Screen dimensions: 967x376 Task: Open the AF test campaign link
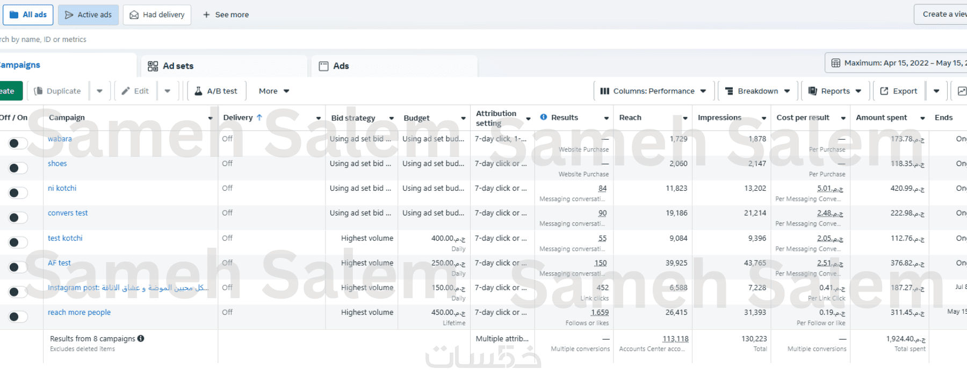pos(59,263)
